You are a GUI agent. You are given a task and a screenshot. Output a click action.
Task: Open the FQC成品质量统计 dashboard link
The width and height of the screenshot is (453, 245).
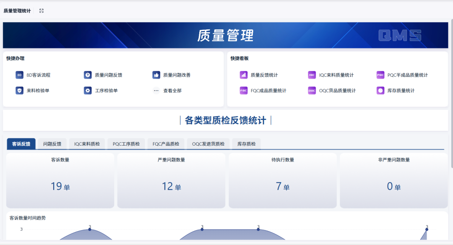(268, 91)
